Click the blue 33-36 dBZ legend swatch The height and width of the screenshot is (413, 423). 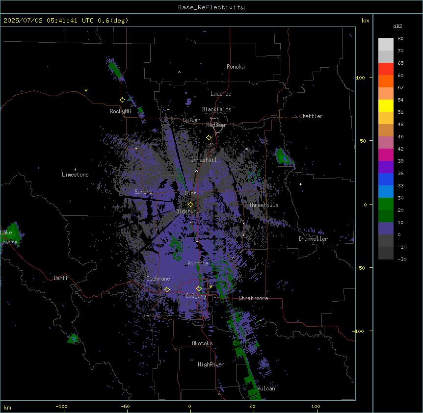[x=386, y=179]
